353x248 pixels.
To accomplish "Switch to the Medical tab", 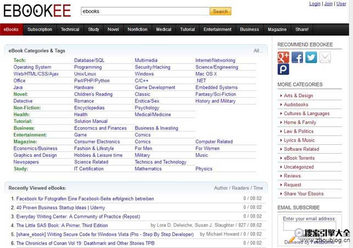I will click(164, 29).
